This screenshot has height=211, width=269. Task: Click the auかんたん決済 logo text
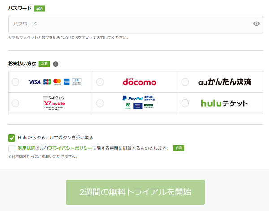[225, 82]
